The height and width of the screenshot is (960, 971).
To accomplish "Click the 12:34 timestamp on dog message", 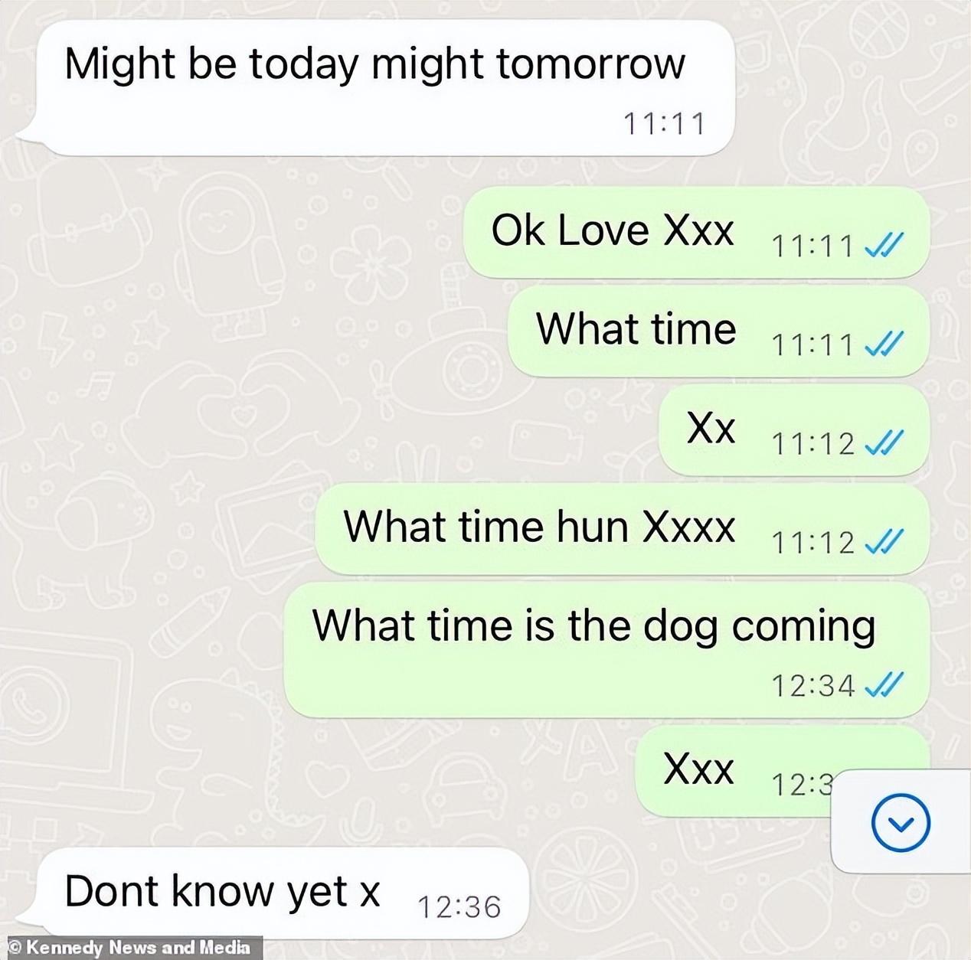I will pyautogui.click(x=812, y=685).
